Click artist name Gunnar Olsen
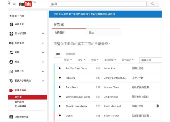This screenshot has height=122, width=170. (x=111, y=87)
